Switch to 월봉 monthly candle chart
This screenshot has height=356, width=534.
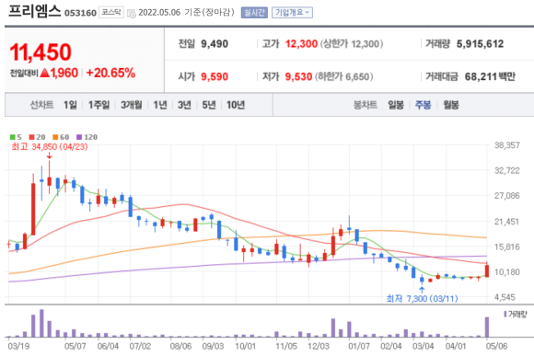click(x=451, y=105)
